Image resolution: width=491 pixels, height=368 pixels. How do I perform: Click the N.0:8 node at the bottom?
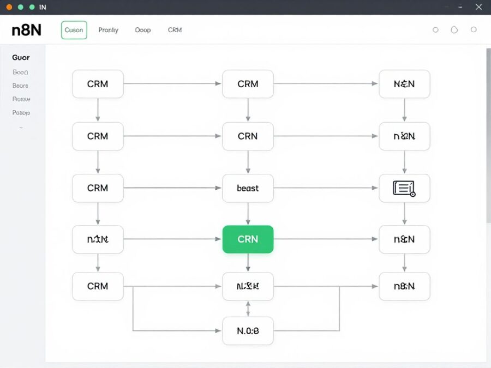248,330
